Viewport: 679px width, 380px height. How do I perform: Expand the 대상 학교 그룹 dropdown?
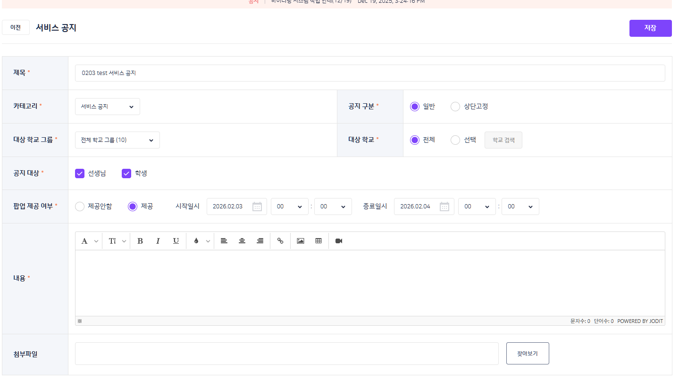coord(117,140)
